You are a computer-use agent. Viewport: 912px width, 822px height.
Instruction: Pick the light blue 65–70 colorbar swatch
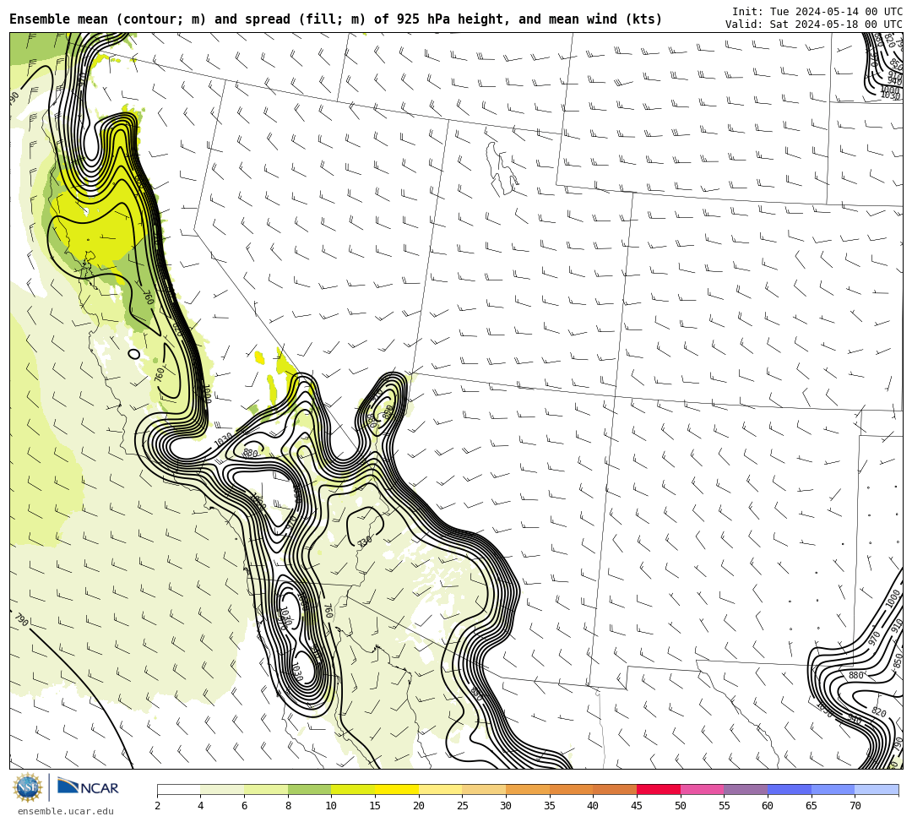point(833,790)
